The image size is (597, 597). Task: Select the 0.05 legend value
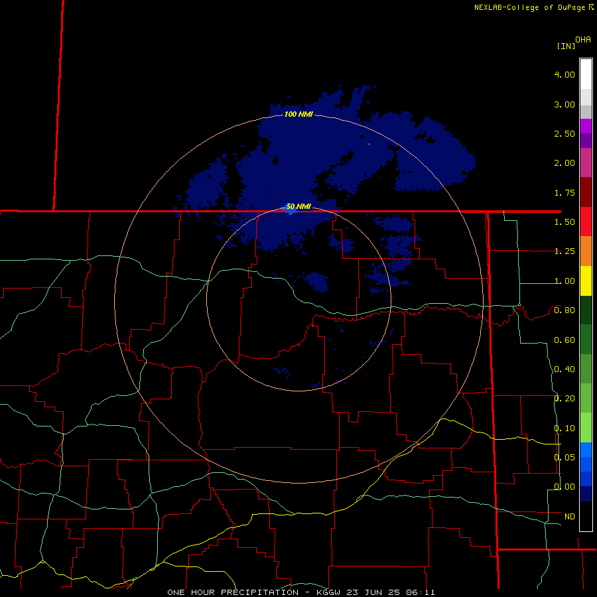[x=564, y=458]
